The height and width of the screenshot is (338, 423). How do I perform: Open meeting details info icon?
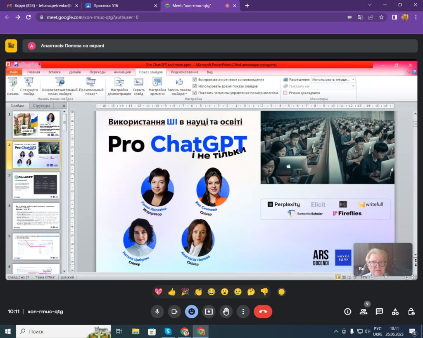[348, 312]
